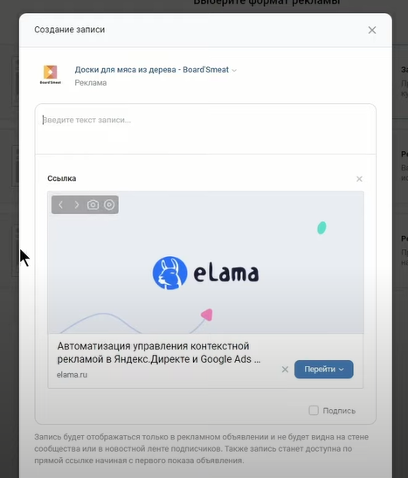This screenshot has height=478, width=408.
Task: Click the elama.ru domain text
Action: [x=72, y=375]
